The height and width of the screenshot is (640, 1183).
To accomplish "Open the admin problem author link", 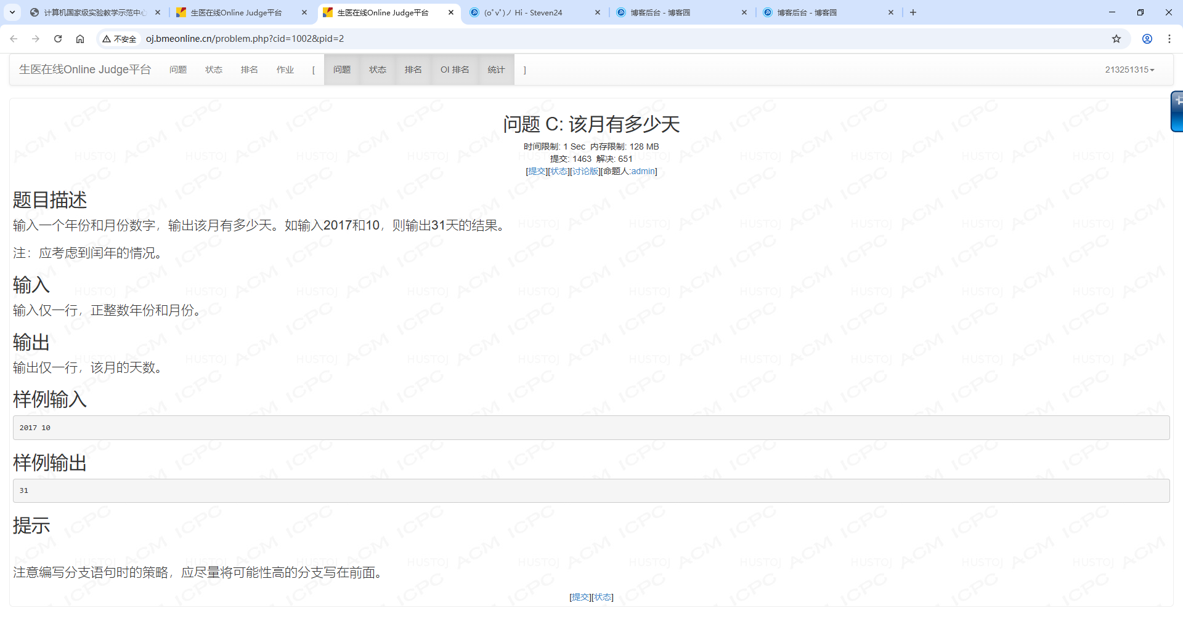I will (643, 171).
